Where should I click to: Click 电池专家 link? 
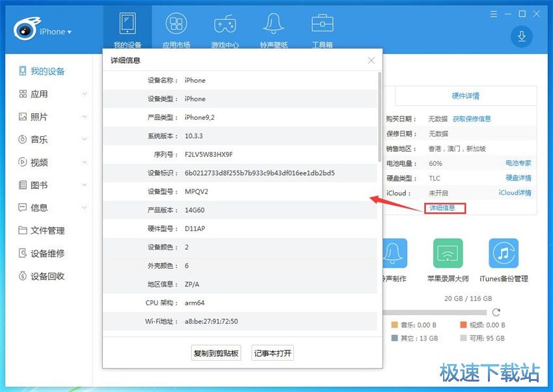click(518, 163)
